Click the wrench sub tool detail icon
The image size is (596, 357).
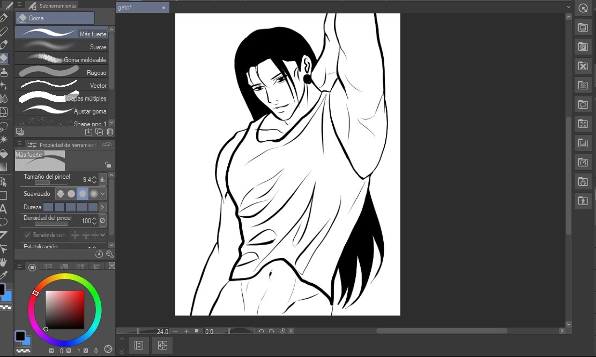point(110,254)
